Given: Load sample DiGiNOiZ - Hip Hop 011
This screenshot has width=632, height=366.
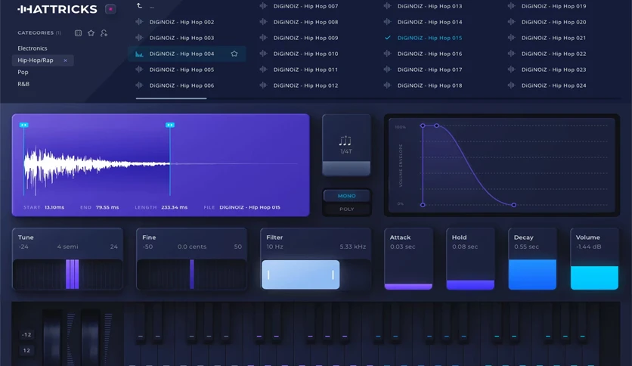Looking at the screenshot, I should (x=306, y=70).
